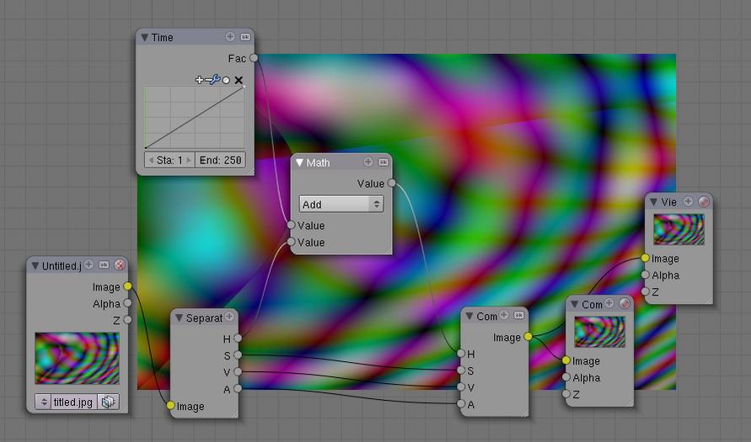Toggle preview sphere icon on Untitled.j node

click(x=120, y=264)
